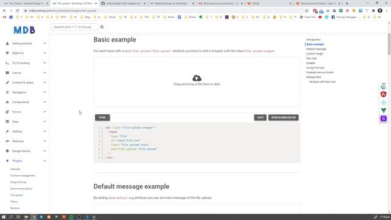Image resolution: width=391 pixels, height=220 pixels.
Task: Click the Getting started sidebar icon
Action: (7, 43)
